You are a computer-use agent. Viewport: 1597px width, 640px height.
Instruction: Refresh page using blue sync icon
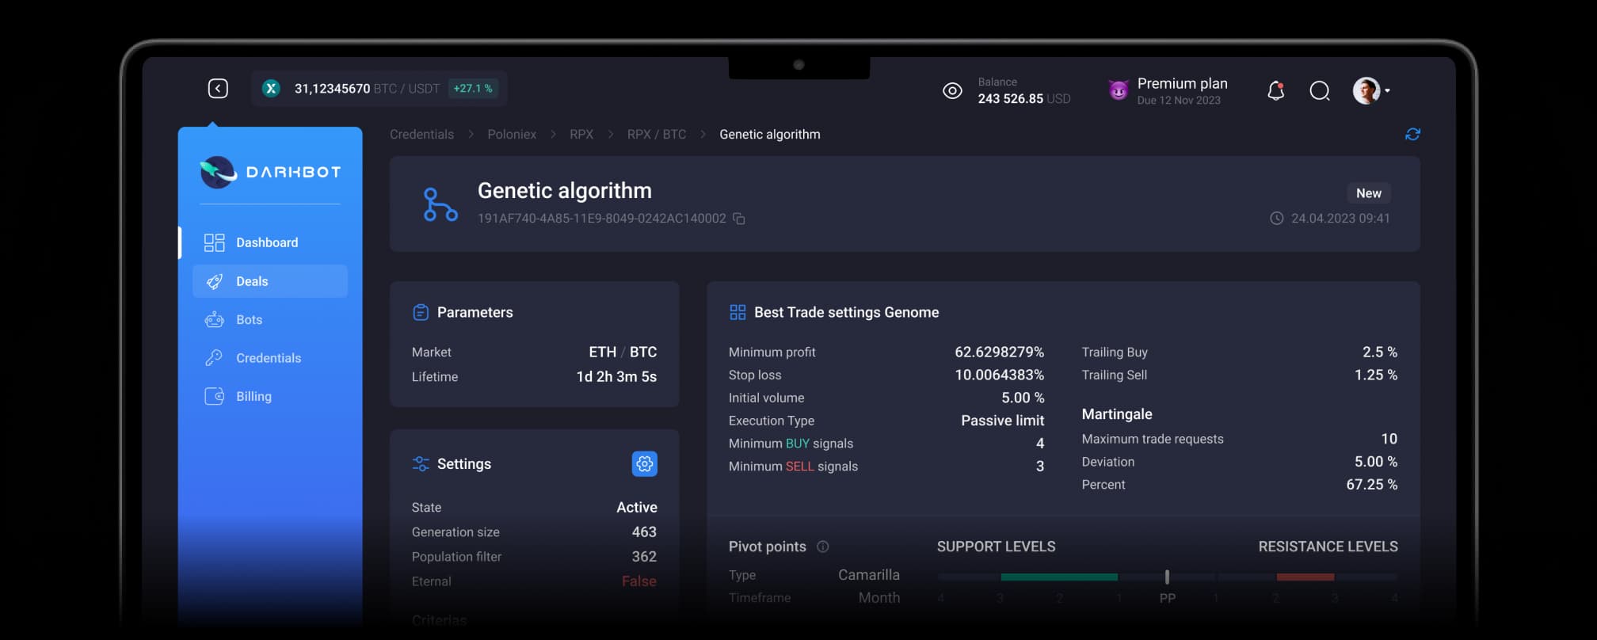(x=1412, y=135)
